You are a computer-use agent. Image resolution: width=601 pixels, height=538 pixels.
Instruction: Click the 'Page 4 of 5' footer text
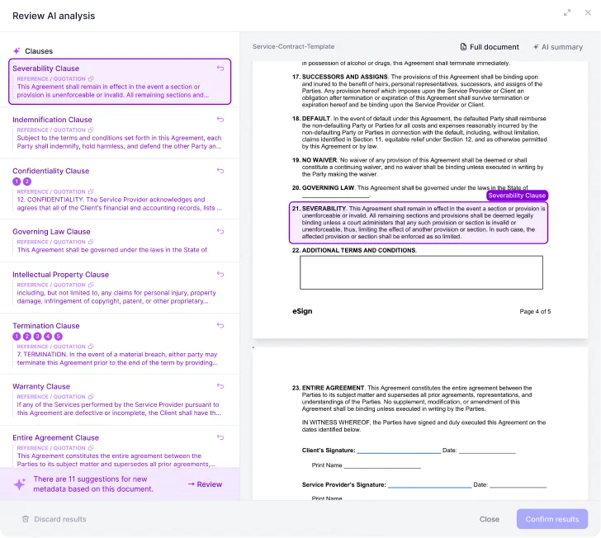pos(535,312)
